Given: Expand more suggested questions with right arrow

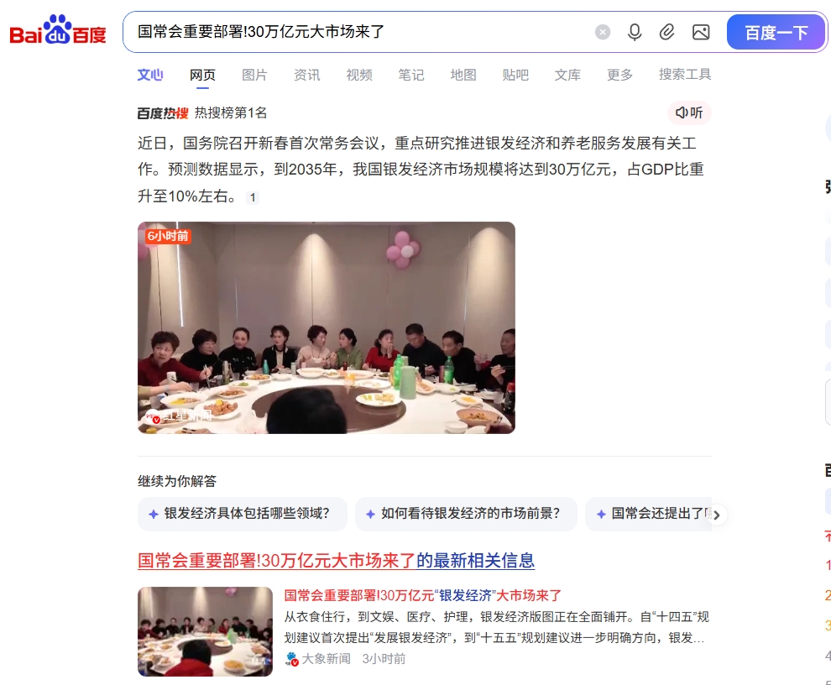Looking at the screenshot, I should 717,515.
